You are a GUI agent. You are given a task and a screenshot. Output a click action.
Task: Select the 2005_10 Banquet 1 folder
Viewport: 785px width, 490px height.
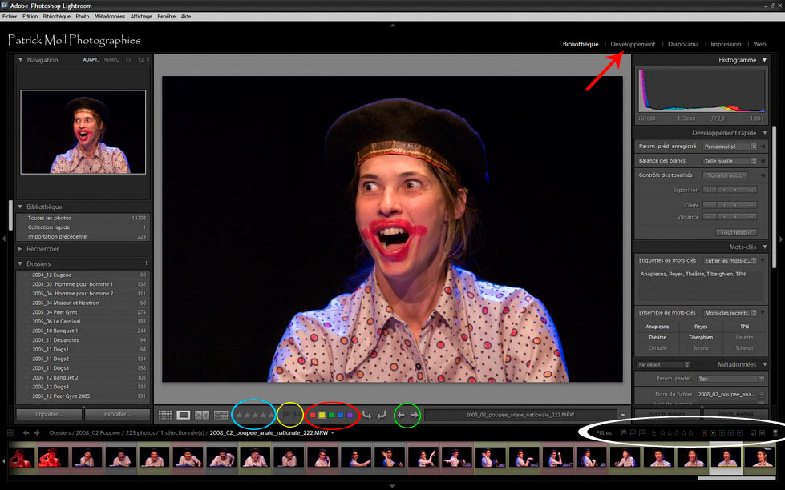[x=55, y=331]
